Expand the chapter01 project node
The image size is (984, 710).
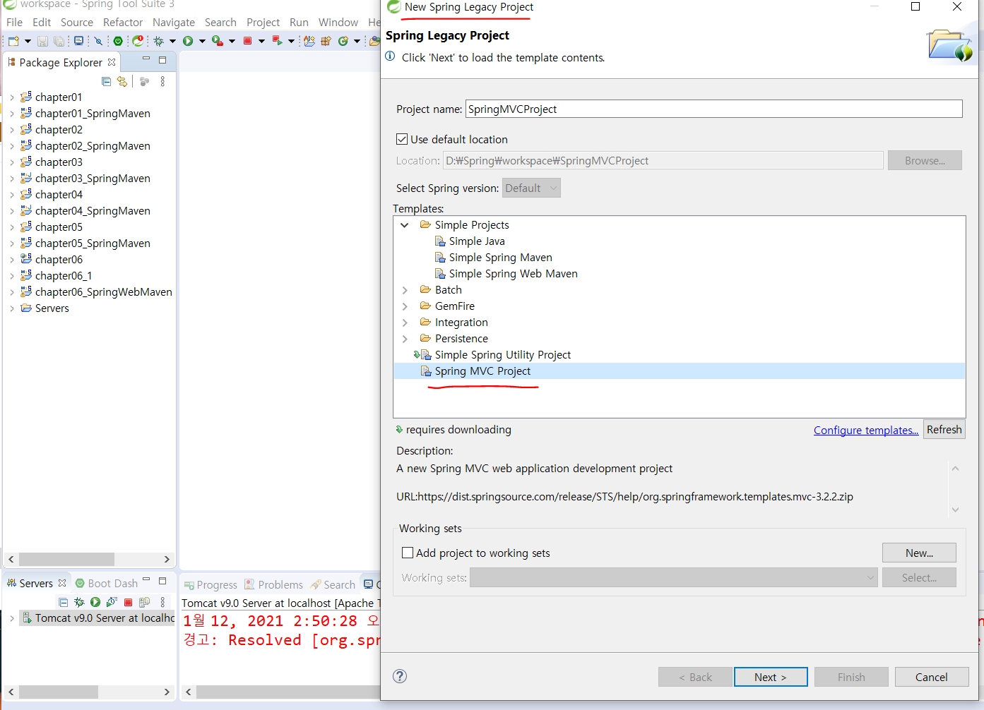[12, 97]
